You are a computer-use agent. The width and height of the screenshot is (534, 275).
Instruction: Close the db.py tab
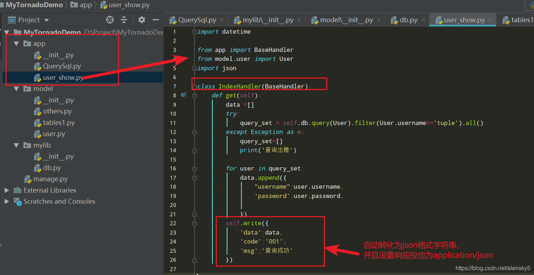pyautogui.click(x=424, y=20)
